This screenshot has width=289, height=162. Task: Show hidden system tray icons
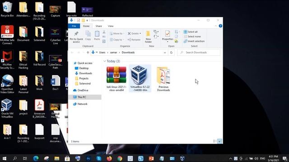(x=230, y=158)
